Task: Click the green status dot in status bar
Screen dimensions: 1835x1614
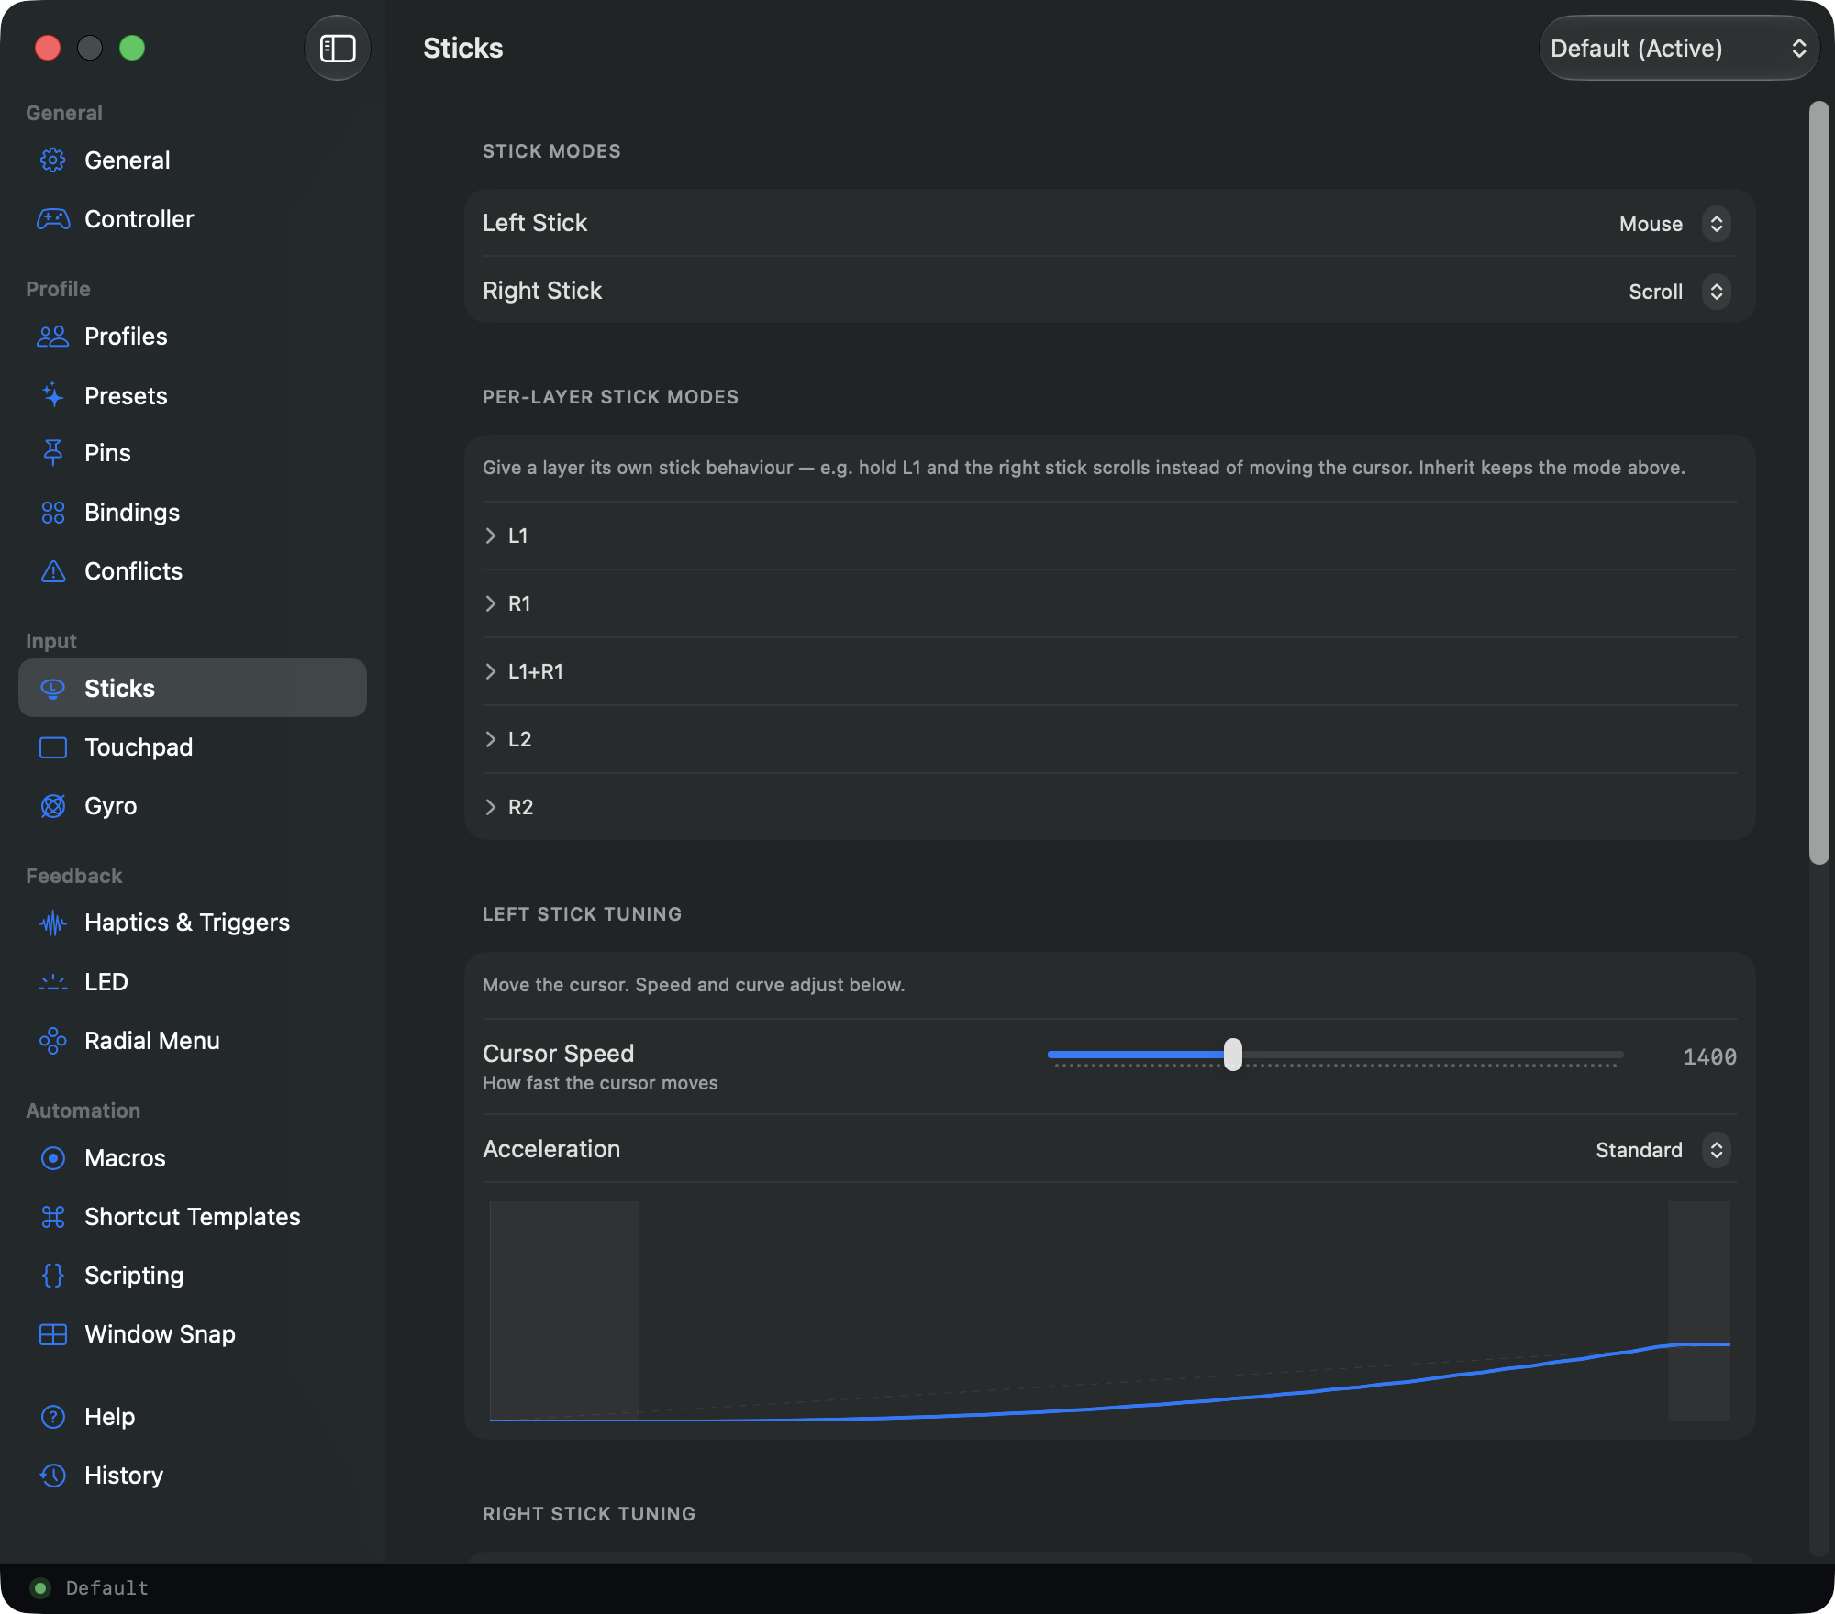Action: 39,1587
